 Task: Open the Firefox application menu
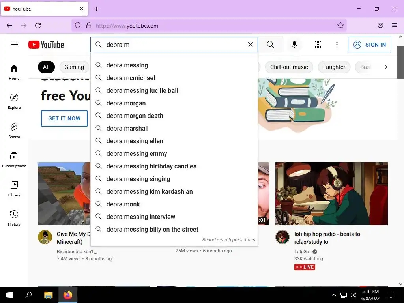(395, 25)
